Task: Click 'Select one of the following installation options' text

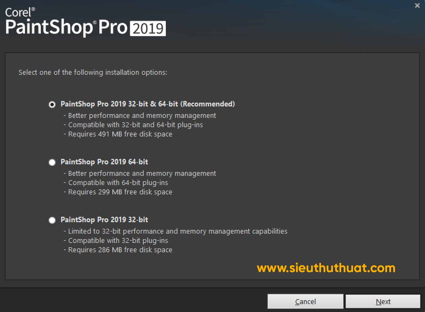Action: tap(93, 73)
